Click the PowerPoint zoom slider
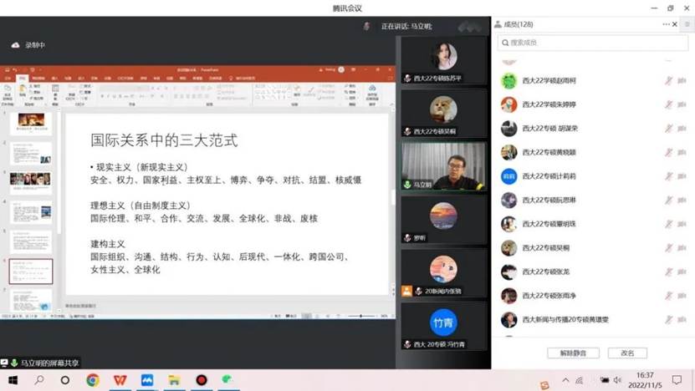This screenshot has height=391, width=695. 361,316
